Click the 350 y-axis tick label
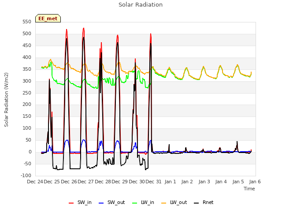Viewport: 282px width, 211px height. [x=27, y=69]
